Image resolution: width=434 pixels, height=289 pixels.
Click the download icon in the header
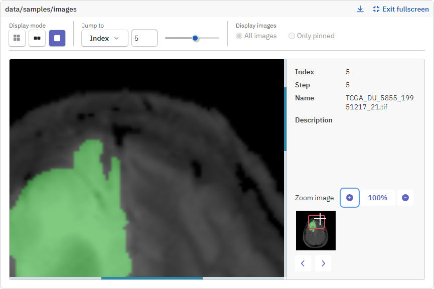360,9
